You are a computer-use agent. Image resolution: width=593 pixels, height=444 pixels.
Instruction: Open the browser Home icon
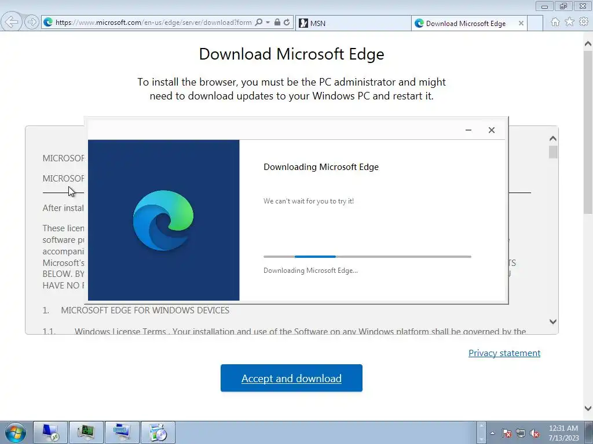pos(555,22)
